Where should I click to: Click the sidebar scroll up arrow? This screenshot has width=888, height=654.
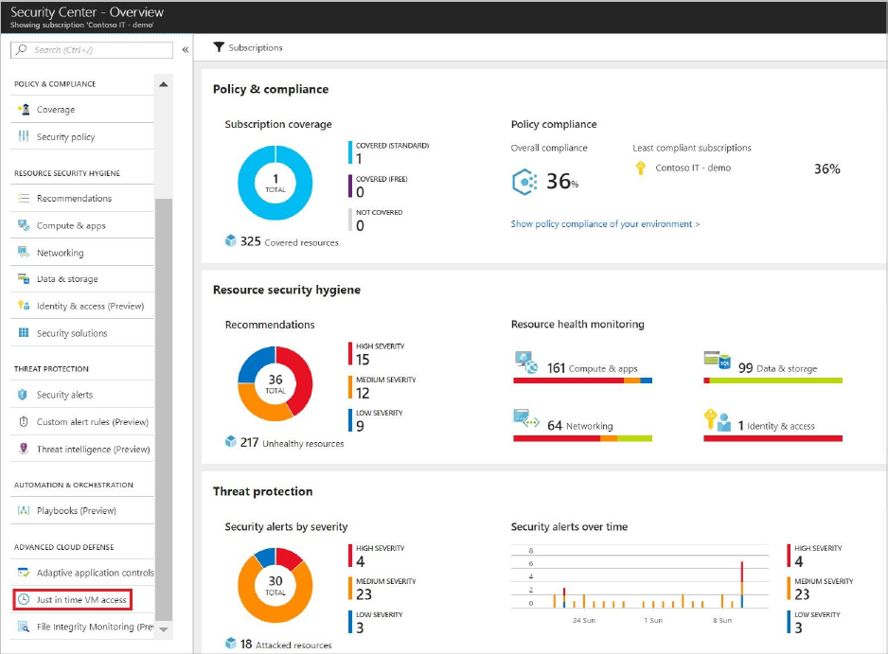click(x=164, y=84)
